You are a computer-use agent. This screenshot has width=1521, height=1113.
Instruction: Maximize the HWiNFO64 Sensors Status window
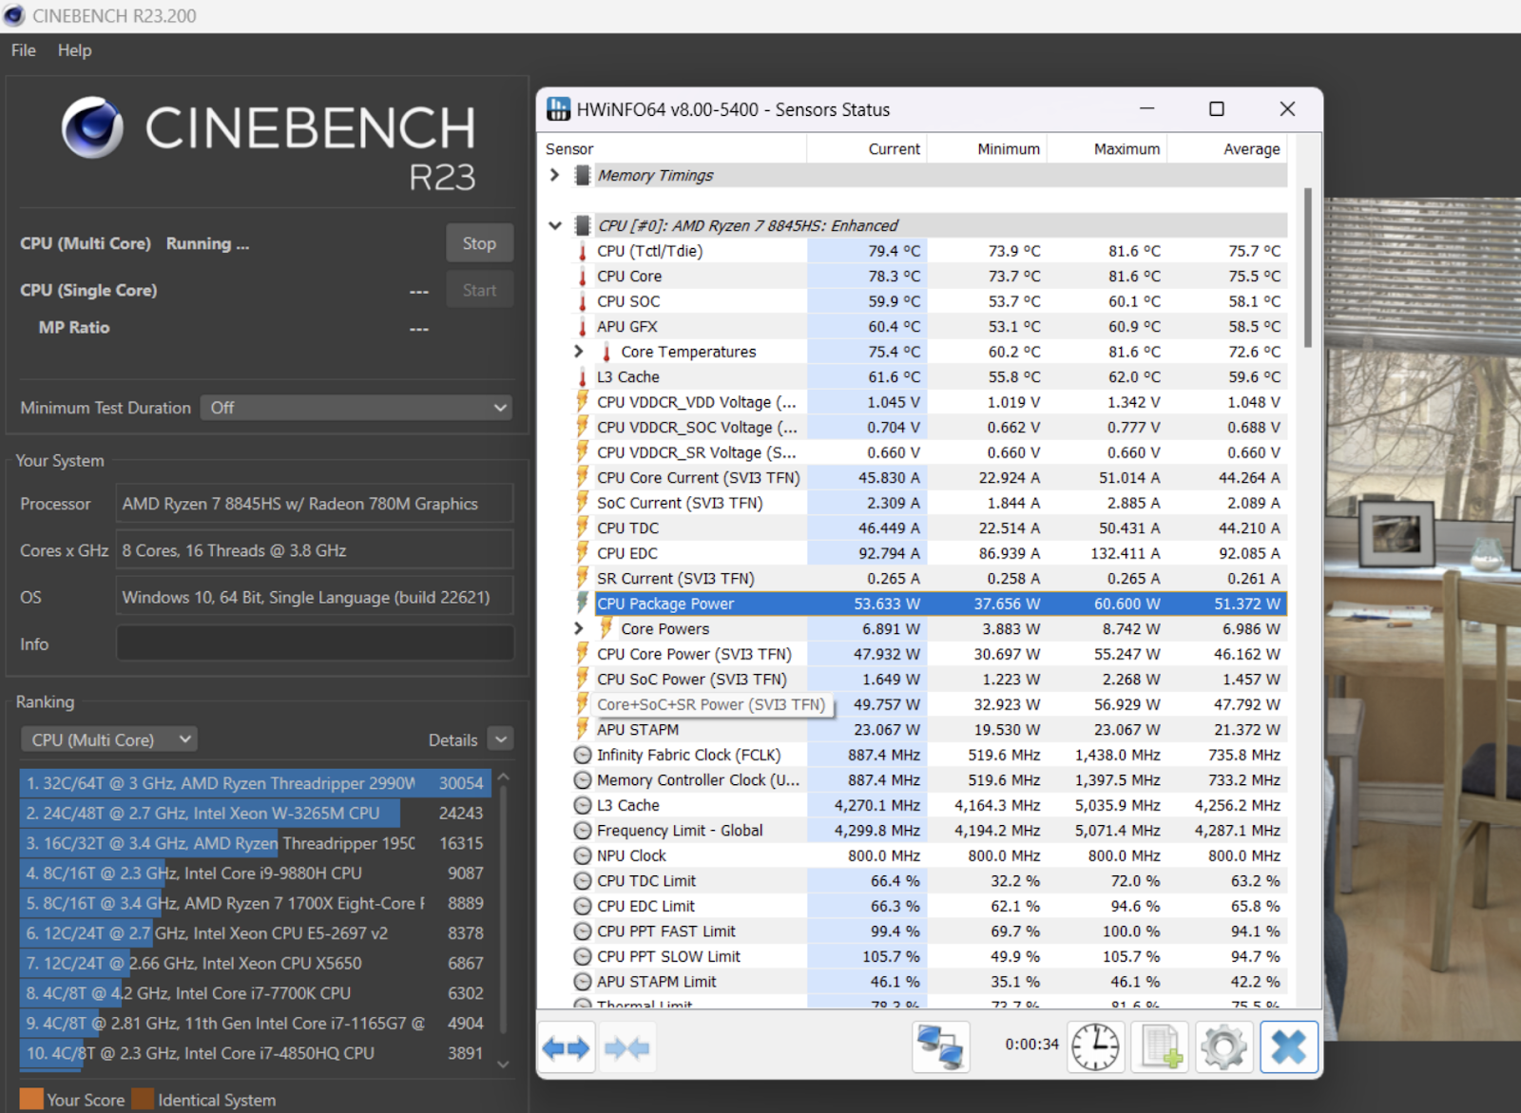1216,109
